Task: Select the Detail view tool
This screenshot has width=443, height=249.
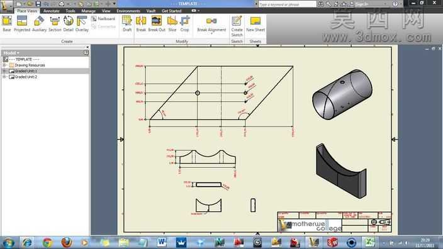Action: (68, 24)
